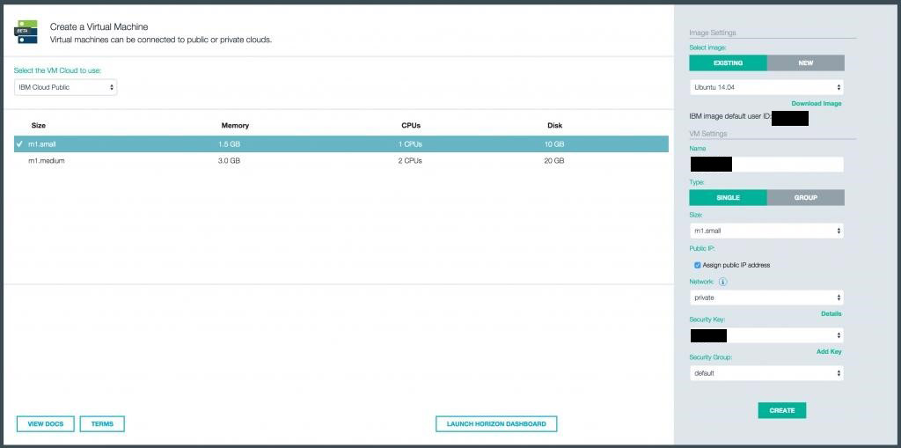Click the Size column header
The height and width of the screenshot is (448, 901).
[x=39, y=125]
